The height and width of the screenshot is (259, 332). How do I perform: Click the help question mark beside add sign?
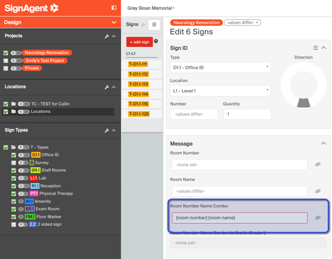pyautogui.click(x=156, y=41)
